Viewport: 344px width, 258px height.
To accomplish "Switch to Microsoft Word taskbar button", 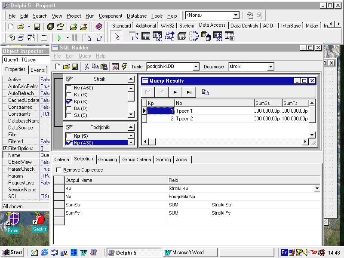I will (190, 252).
